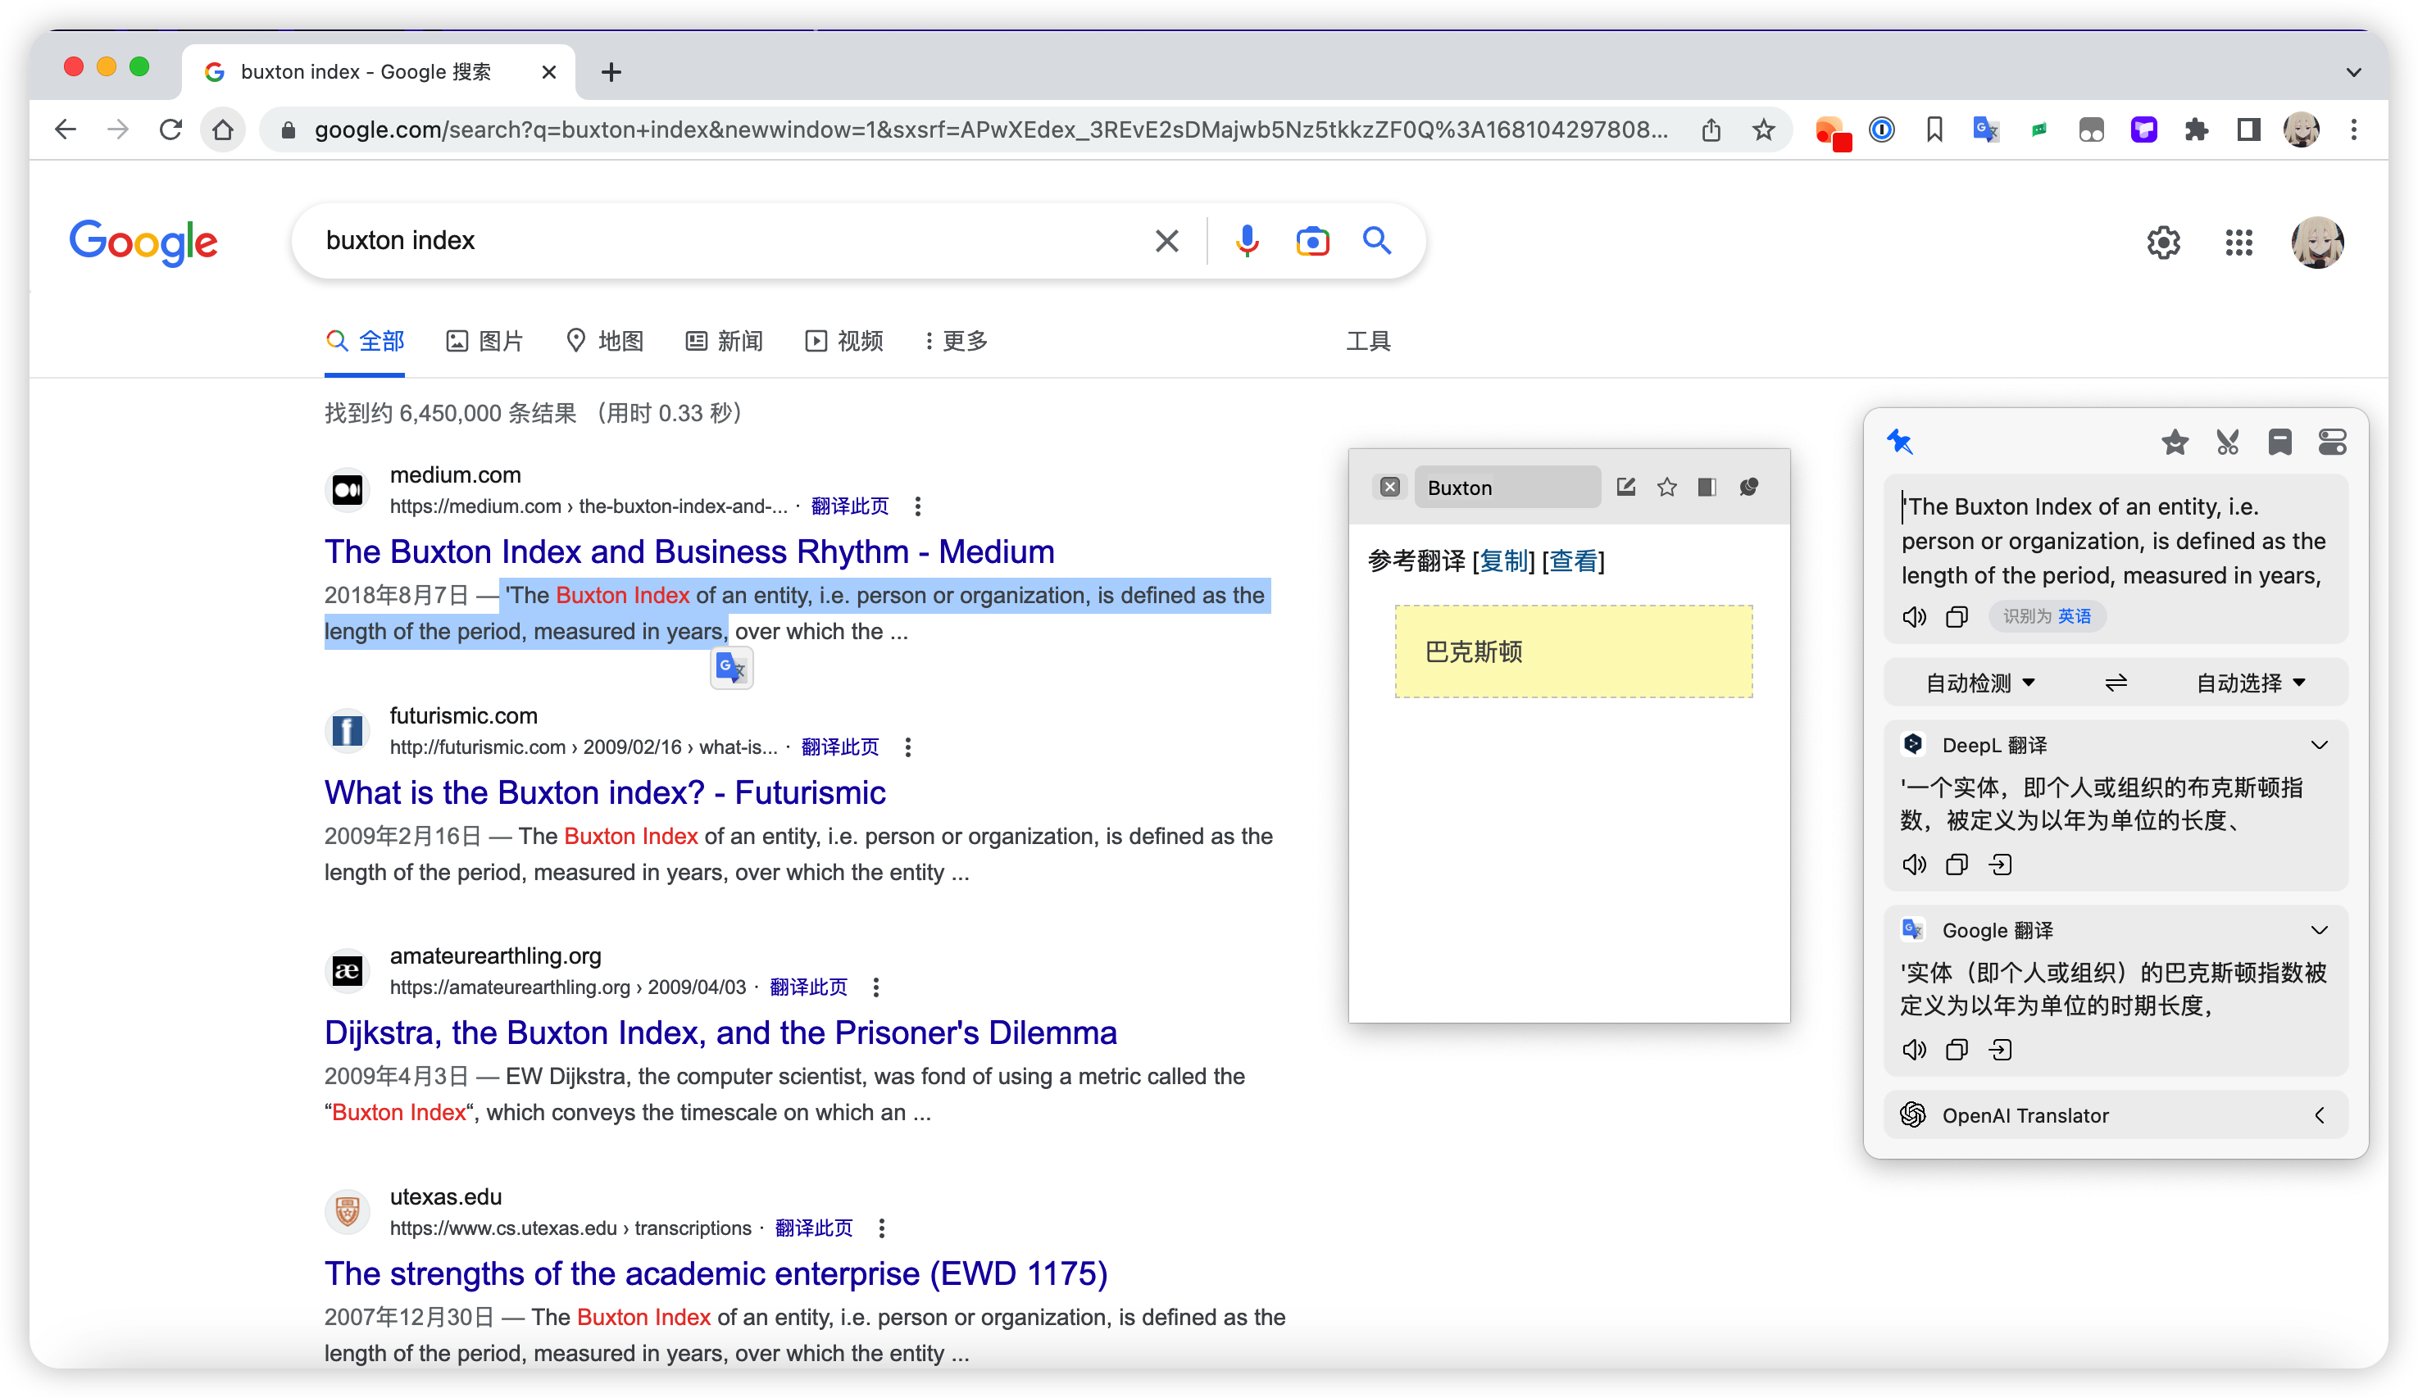Star the Buxton word in dictionary popup
2418x1398 pixels.
[1666, 488]
